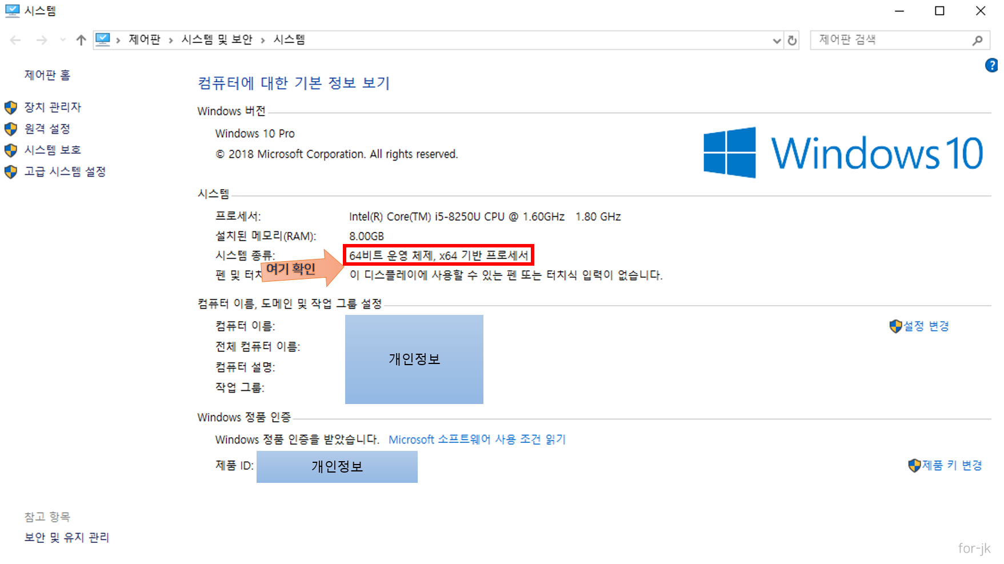Click the 컴퓨터에 대한 기본 정보 보기 heading
Screen dimensions: 1004x564
[x=294, y=83]
